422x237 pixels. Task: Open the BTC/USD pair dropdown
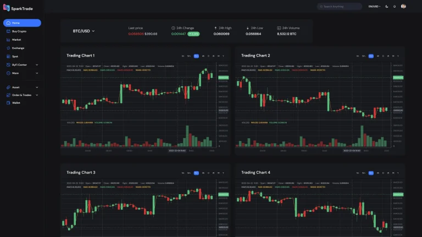(84, 31)
